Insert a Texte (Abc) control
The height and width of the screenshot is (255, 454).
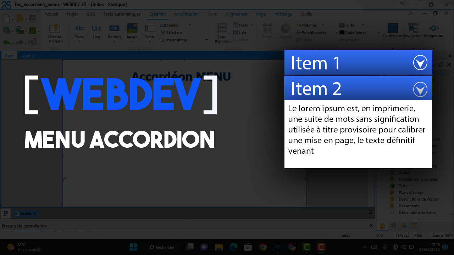79,31
